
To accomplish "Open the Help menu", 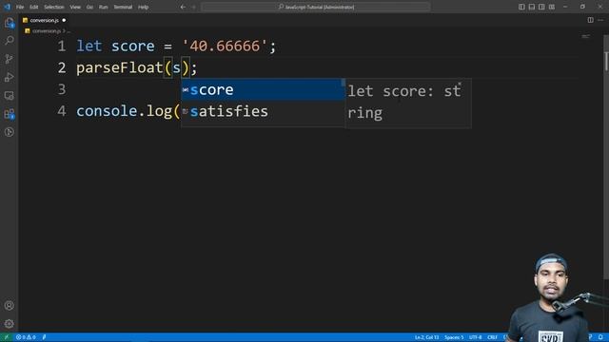I will click(x=144, y=7).
